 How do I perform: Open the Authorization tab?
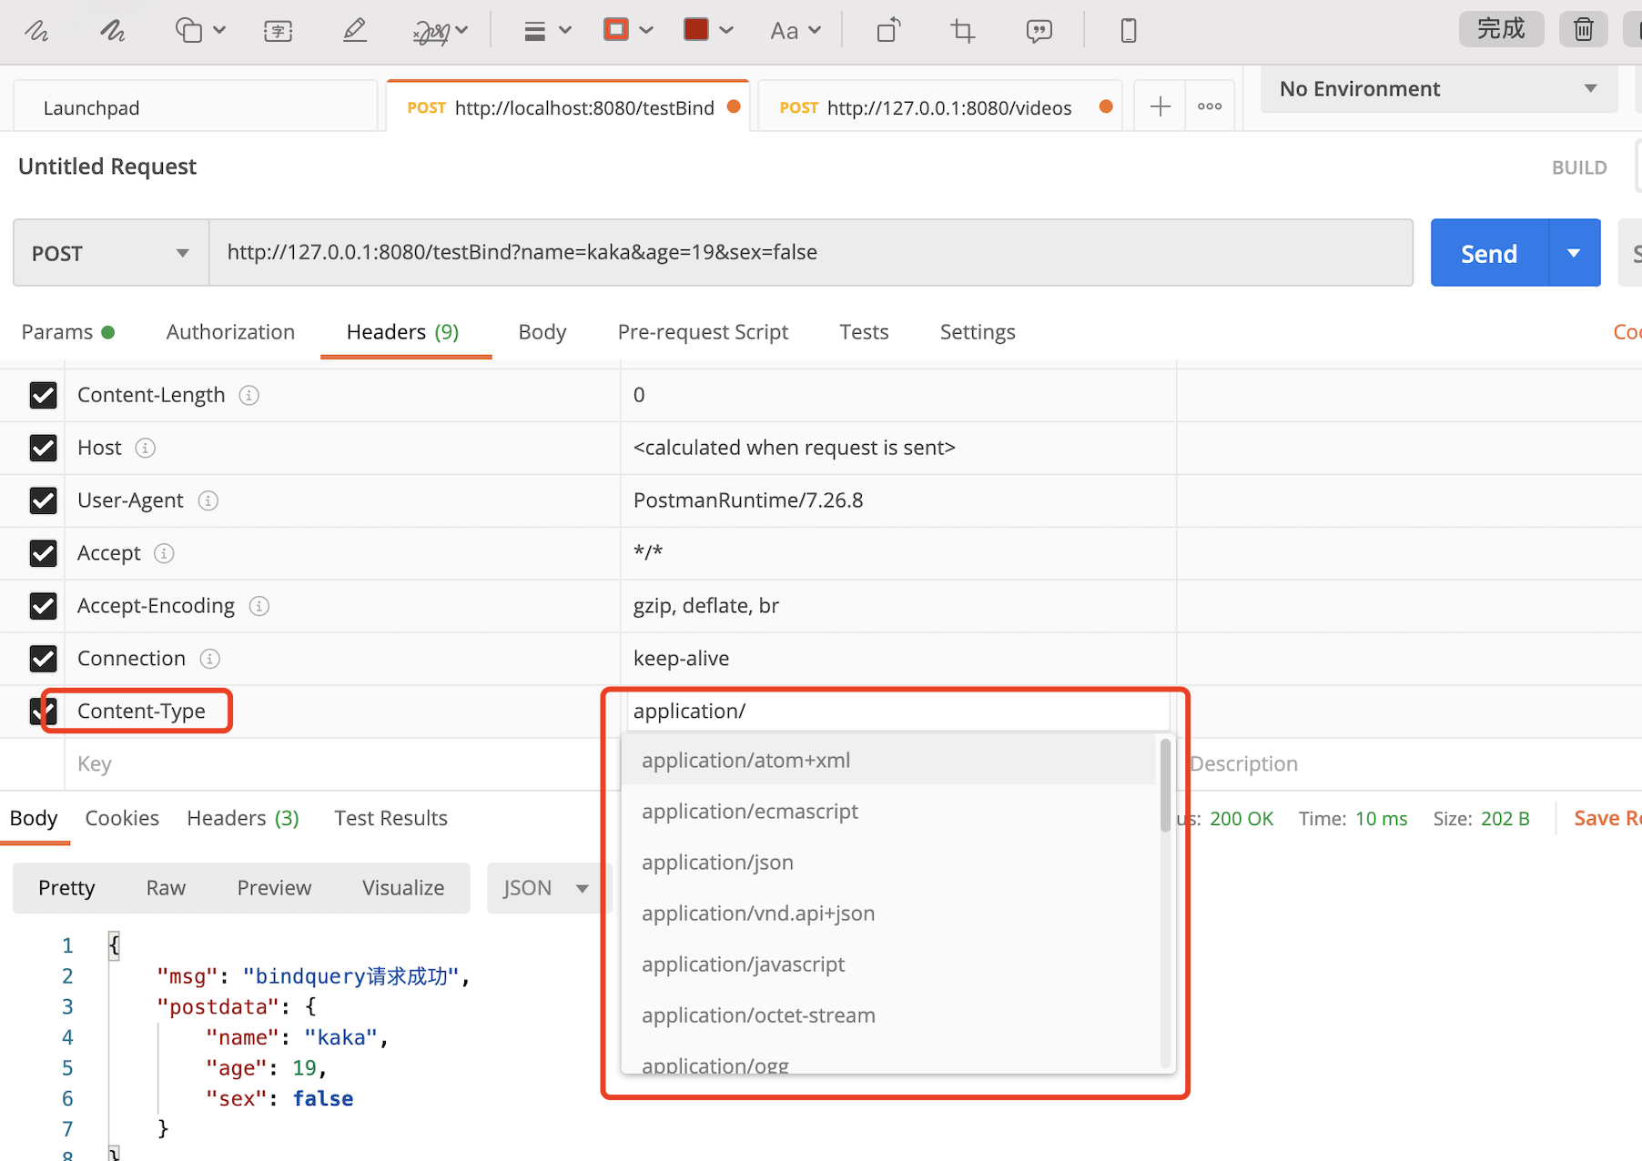pos(230,331)
